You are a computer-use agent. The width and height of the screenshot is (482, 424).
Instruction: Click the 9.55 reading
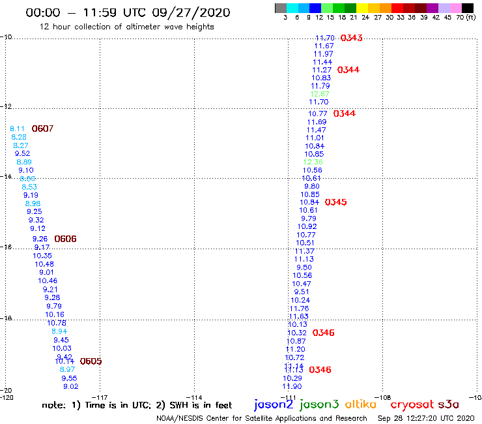69,378
